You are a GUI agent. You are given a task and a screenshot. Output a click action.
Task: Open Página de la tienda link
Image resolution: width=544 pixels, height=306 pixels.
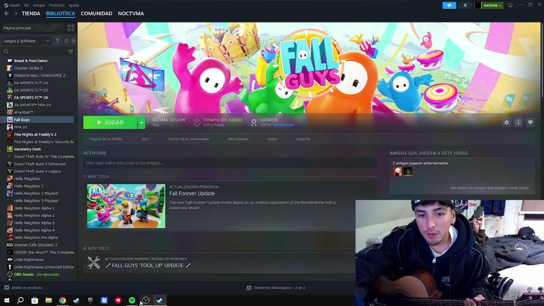106,139
